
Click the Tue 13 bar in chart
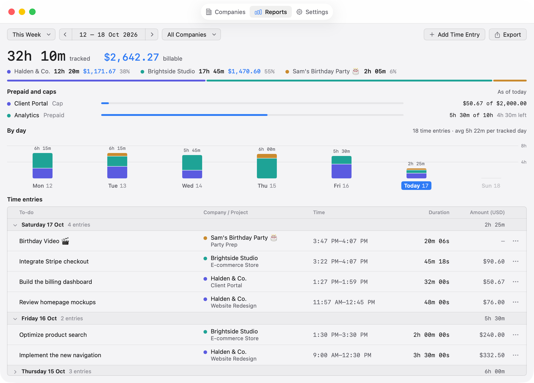tap(117, 166)
